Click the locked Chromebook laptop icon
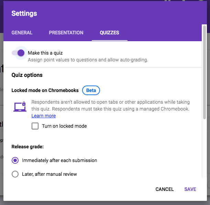This screenshot has width=210, height=205. 20,107
